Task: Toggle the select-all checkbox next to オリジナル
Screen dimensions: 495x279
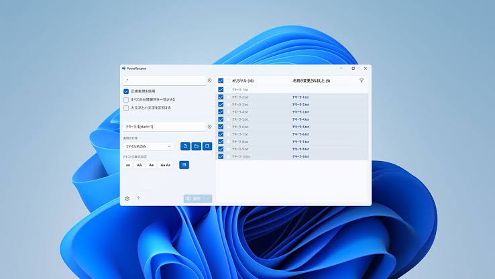Action: pyautogui.click(x=221, y=80)
